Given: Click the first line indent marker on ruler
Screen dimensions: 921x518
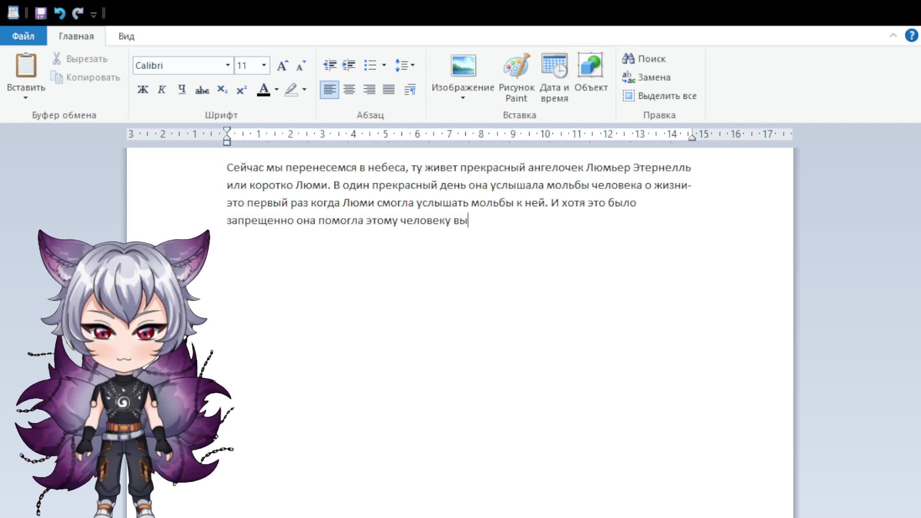Looking at the screenshot, I should (x=227, y=130).
